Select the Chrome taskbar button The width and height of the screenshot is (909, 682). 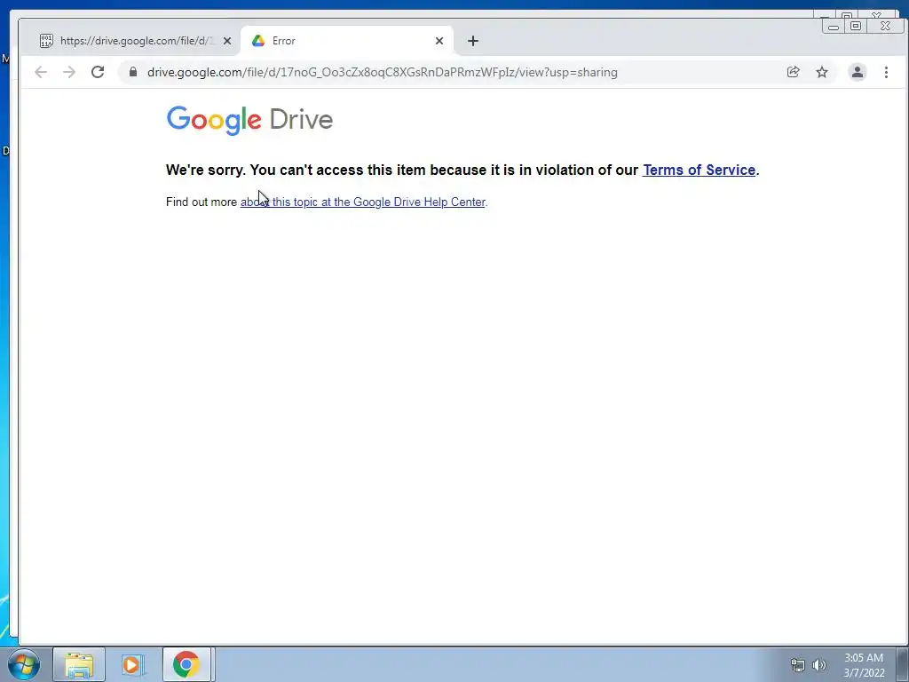(186, 664)
